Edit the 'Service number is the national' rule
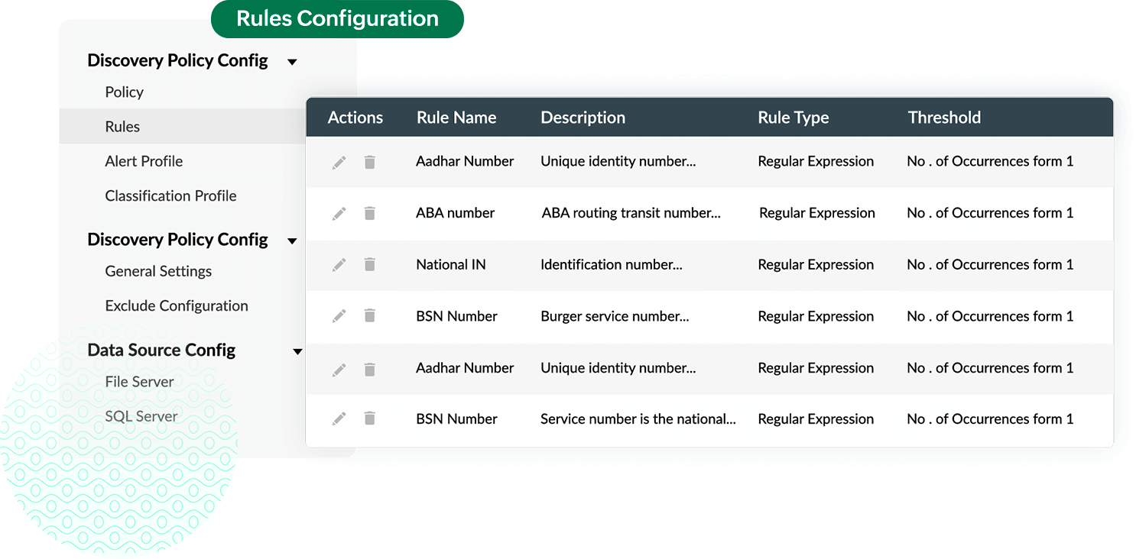 tap(339, 418)
